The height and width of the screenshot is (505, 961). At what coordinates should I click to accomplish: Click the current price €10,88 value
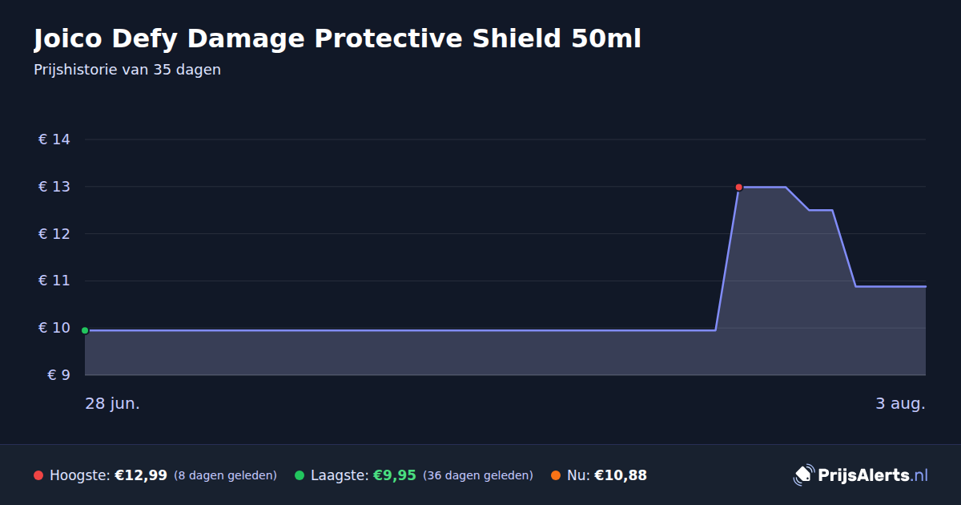[621, 475]
